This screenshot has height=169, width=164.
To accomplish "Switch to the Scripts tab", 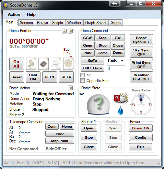I will point(58,23).
